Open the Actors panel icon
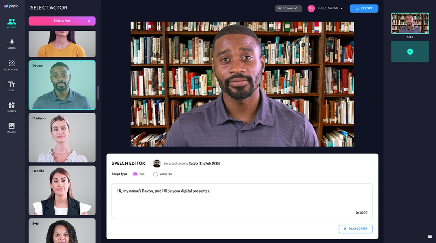 click(x=12, y=23)
